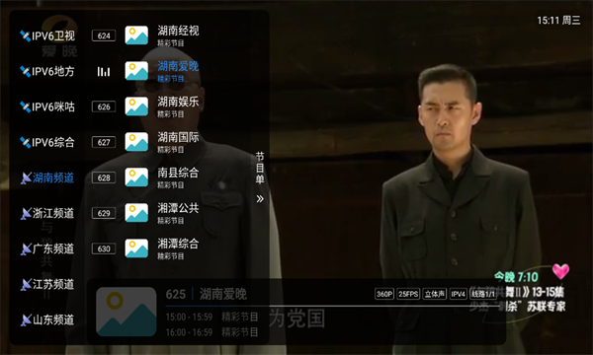The image size is (593, 355).
Task: Play the 湘潭综合 channel
Action: 178,244
